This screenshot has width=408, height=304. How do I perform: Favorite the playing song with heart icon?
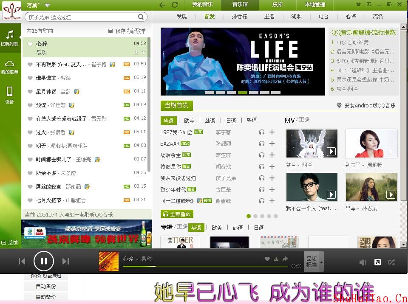pos(267,259)
